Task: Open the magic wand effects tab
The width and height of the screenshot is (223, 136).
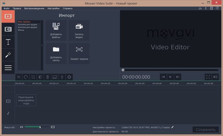Action: [8, 55]
